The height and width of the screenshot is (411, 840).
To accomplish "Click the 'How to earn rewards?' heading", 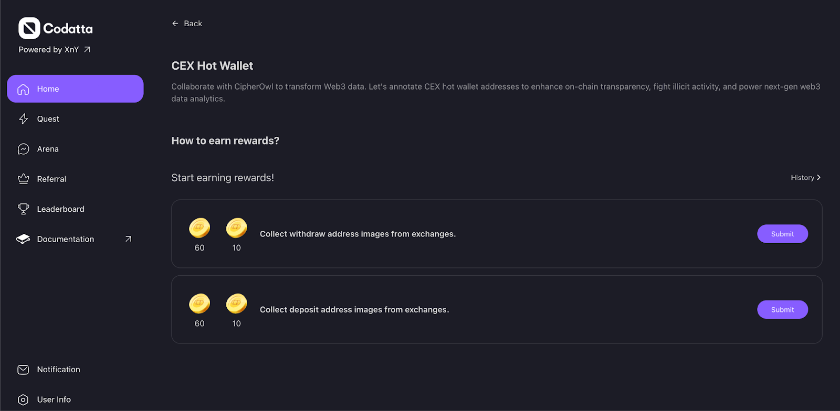I will [225, 140].
